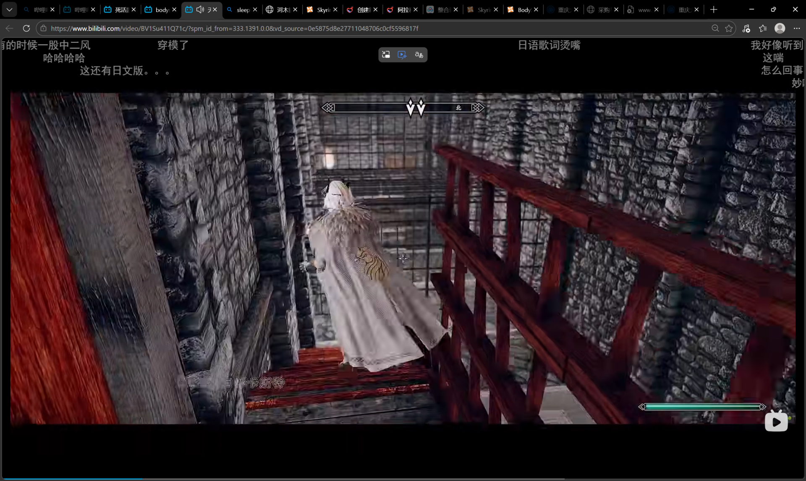Screen dimensions: 806x481
Task: Switch to the 创建 tab
Action: tap(362, 9)
